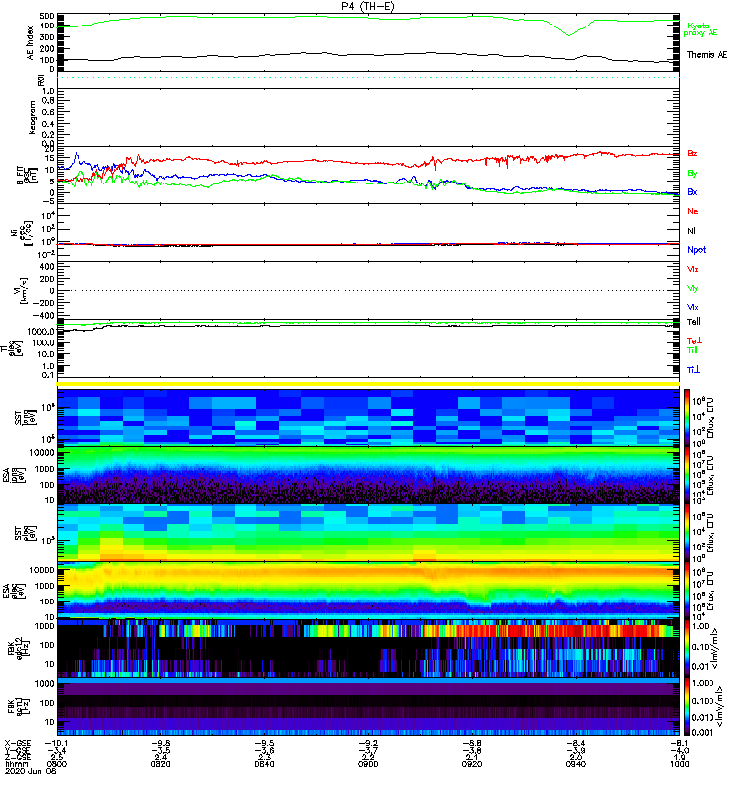
Task: Click the SST electrons Eflux color bar
Action: click(686, 533)
